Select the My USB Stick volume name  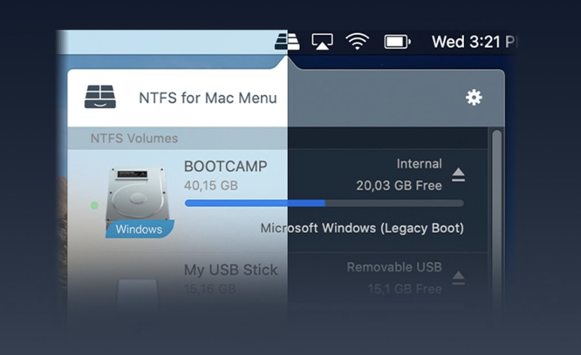point(231,270)
